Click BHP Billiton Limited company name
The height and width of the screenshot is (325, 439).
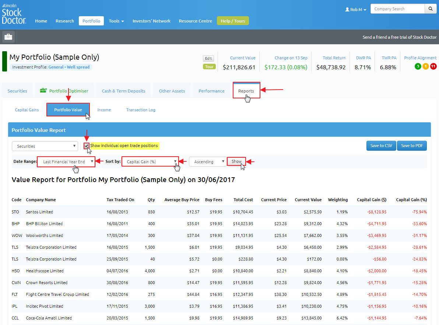(x=44, y=224)
